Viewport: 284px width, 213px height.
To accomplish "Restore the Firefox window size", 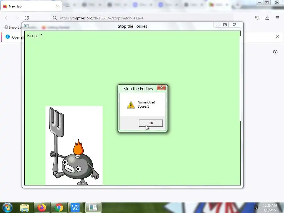I will point(267,2).
